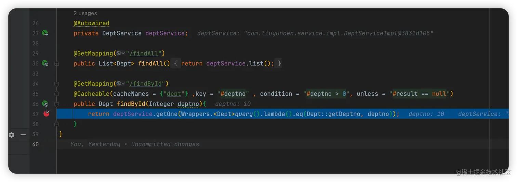Screen dimensions: 517x182
Task: Click the lambda() call on line 37
Action: pos(278,114)
